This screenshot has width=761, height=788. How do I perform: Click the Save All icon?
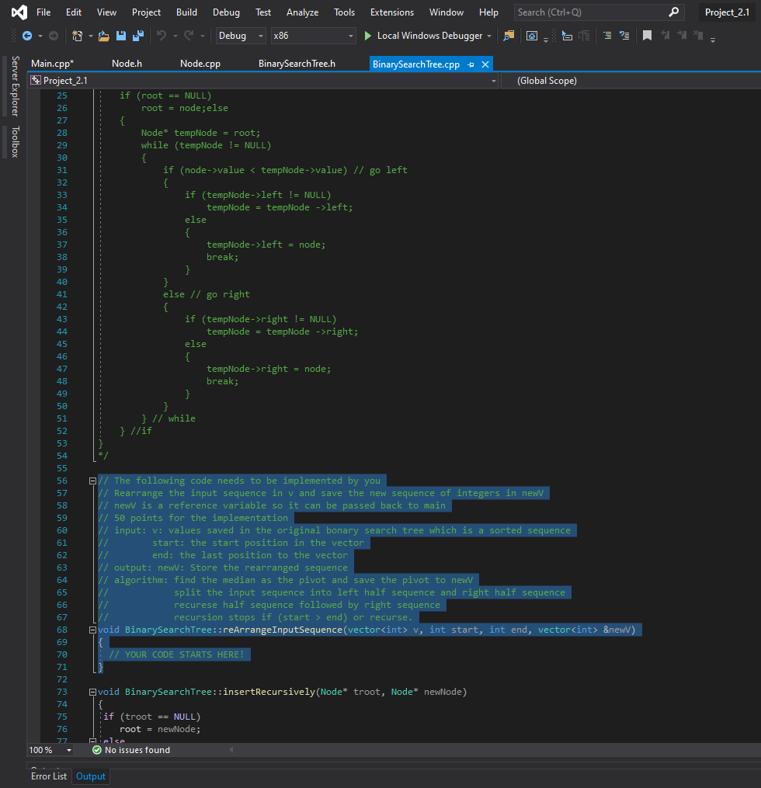click(138, 36)
